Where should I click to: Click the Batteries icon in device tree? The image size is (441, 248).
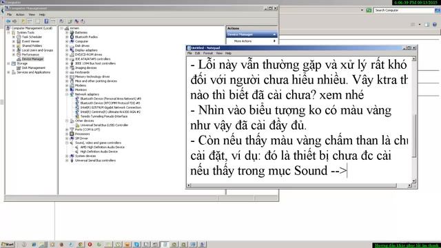coord(72,32)
